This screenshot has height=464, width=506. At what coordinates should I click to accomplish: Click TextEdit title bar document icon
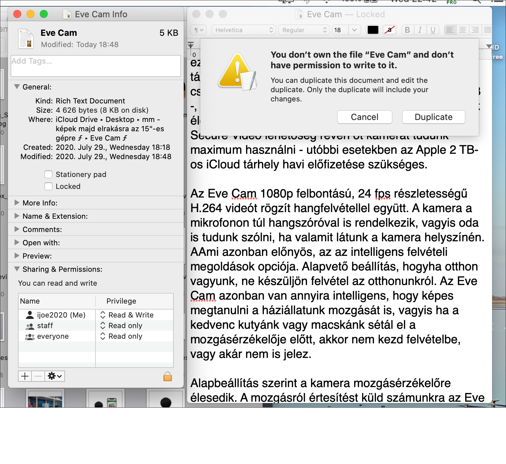[299, 14]
